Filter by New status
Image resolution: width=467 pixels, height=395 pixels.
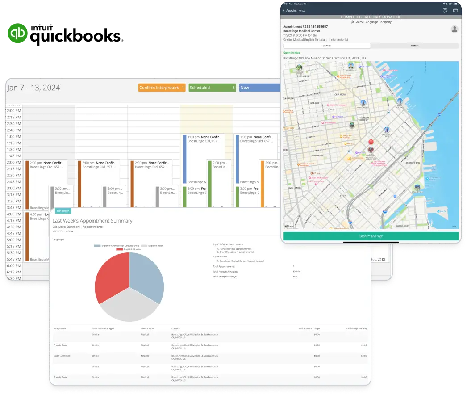coord(260,88)
